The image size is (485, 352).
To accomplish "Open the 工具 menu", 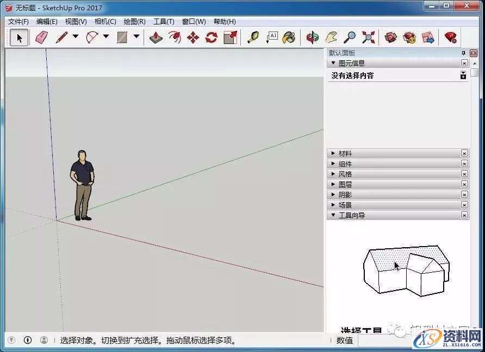I will pyautogui.click(x=164, y=22).
